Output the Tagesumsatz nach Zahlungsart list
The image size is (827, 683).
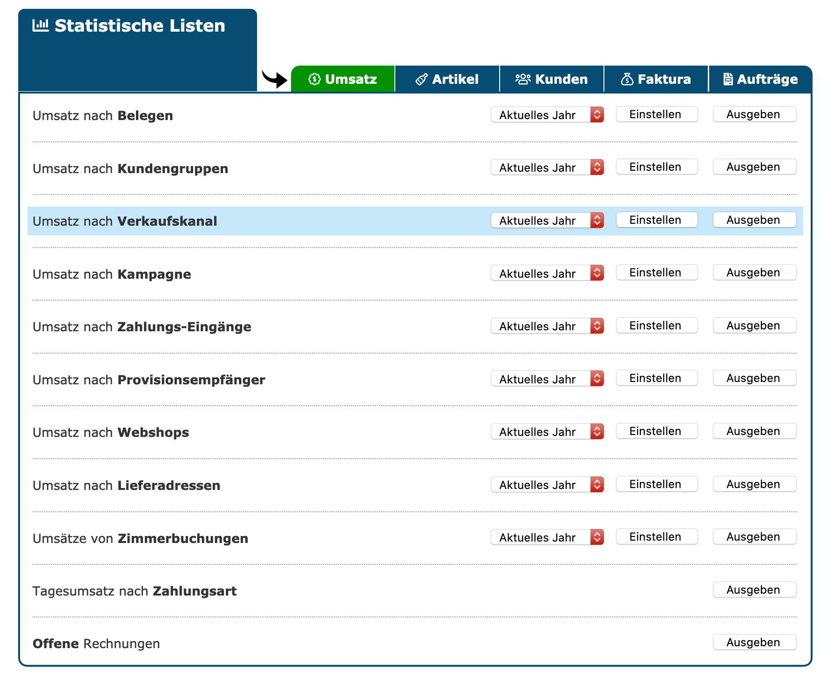click(754, 590)
